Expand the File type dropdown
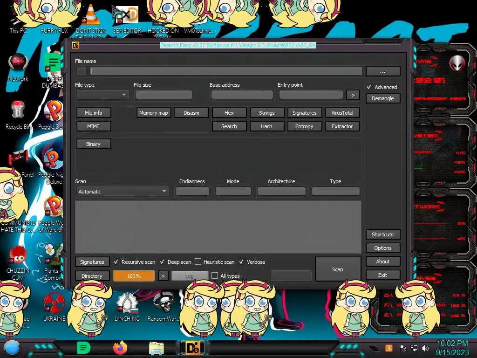The width and height of the screenshot is (477, 358). click(x=103, y=95)
